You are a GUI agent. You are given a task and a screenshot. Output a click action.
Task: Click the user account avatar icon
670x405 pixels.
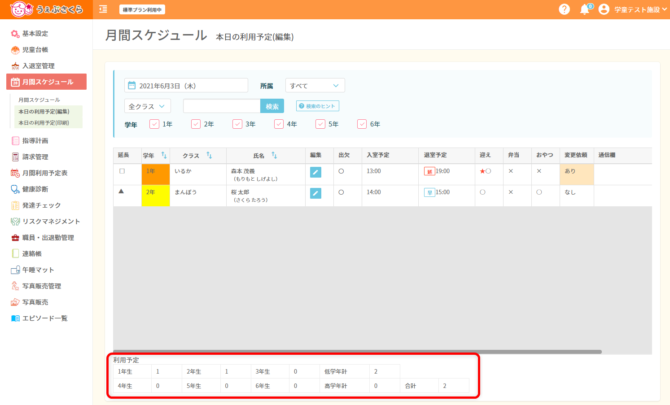point(604,9)
